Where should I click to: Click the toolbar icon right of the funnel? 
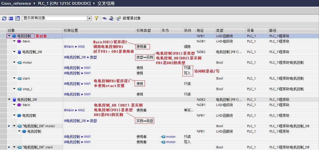tap(104, 18)
